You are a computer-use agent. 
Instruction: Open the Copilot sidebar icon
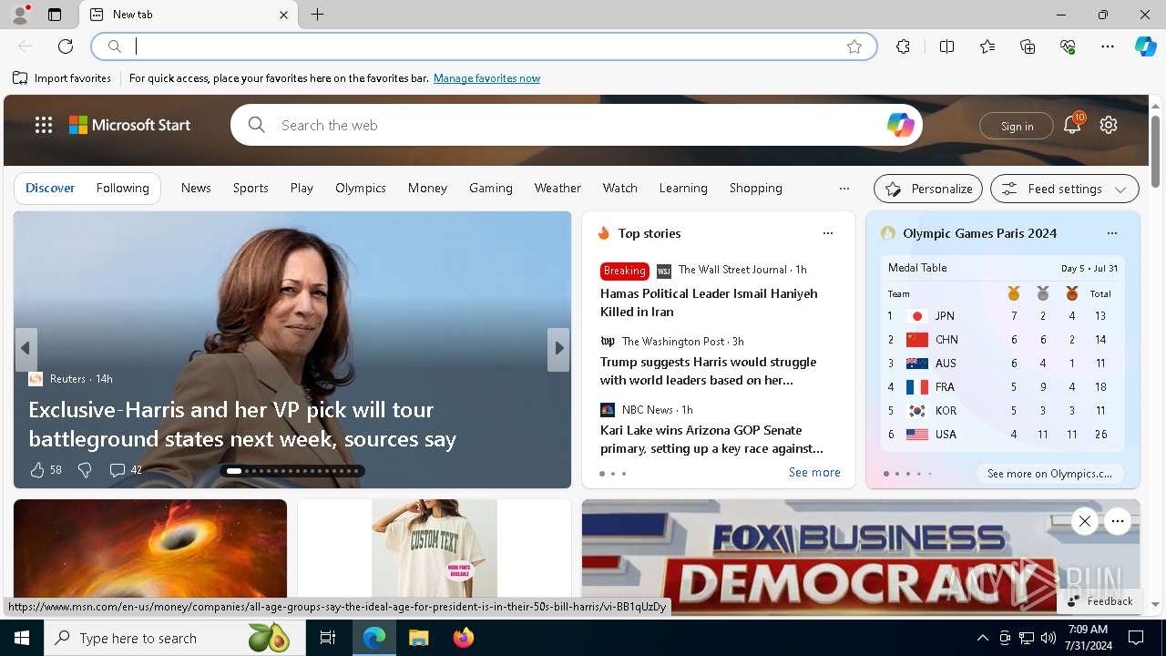coord(1145,46)
